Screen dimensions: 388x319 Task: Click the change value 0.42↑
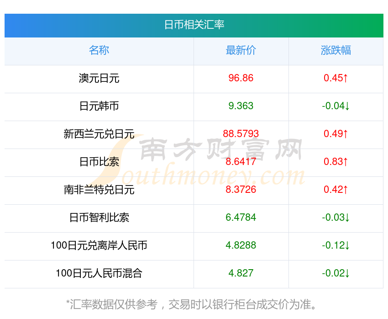336,190
